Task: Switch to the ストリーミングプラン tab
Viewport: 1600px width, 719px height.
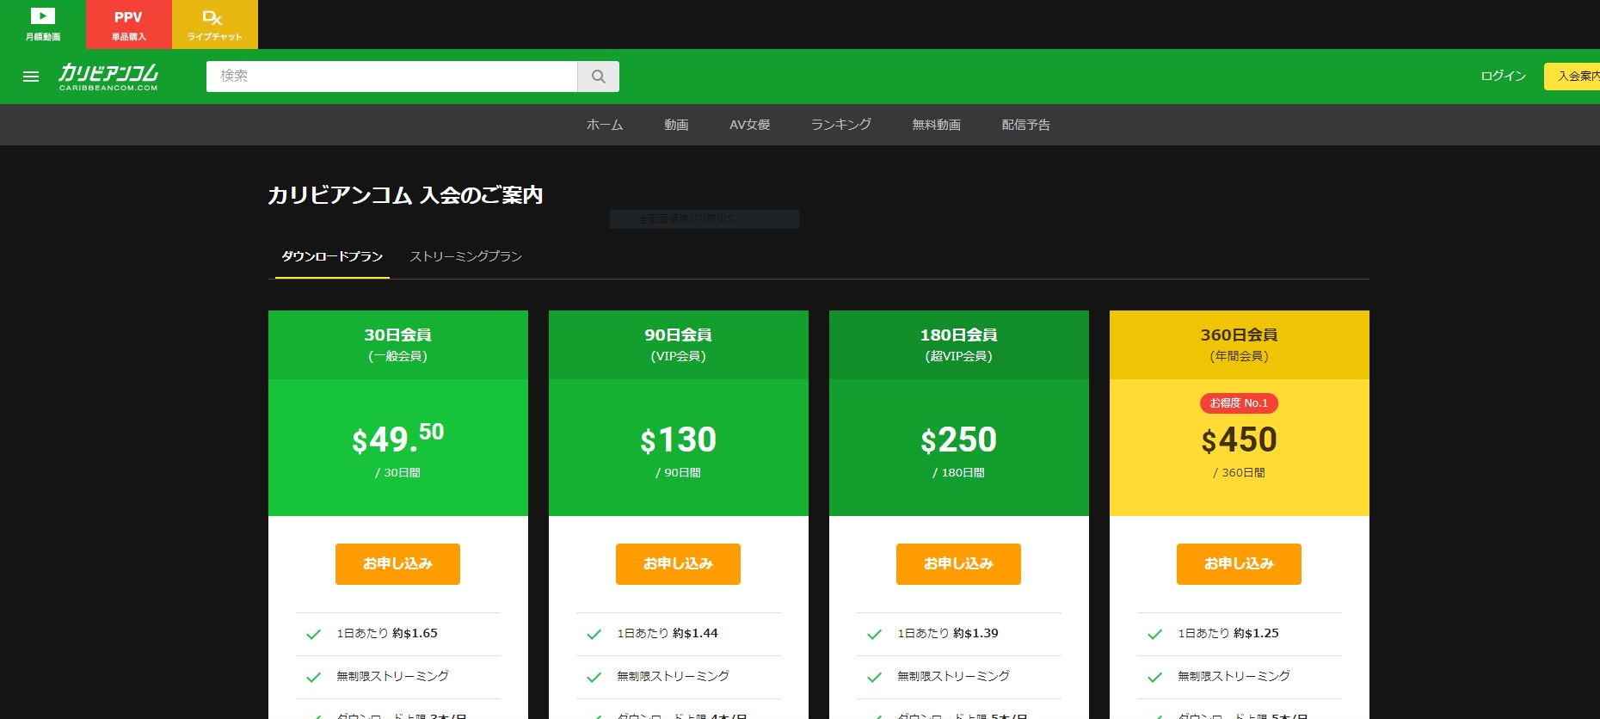Action: pyautogui.click(x=466, y=257)
